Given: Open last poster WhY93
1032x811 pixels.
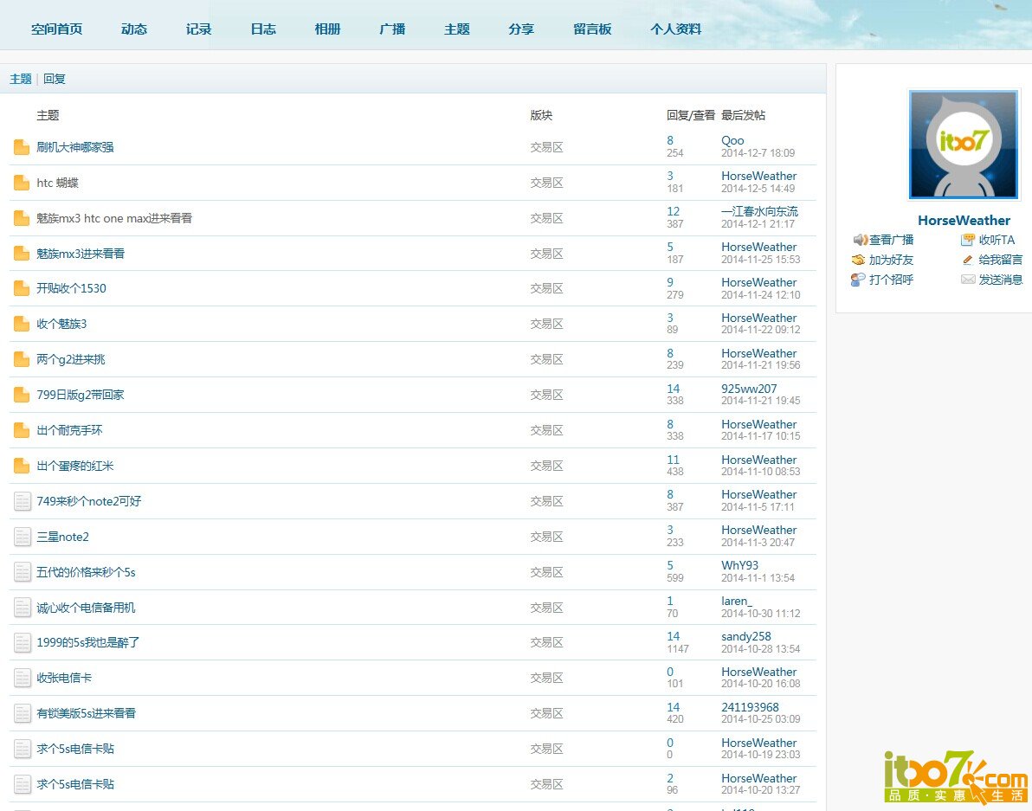Looking at the screenshot, I should pos(739,566).
